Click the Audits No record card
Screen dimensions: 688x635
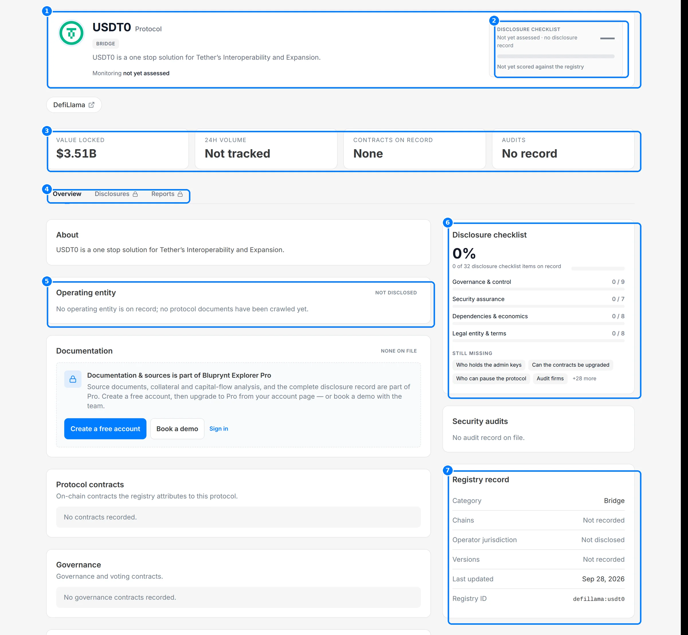(x=563, y=149)
